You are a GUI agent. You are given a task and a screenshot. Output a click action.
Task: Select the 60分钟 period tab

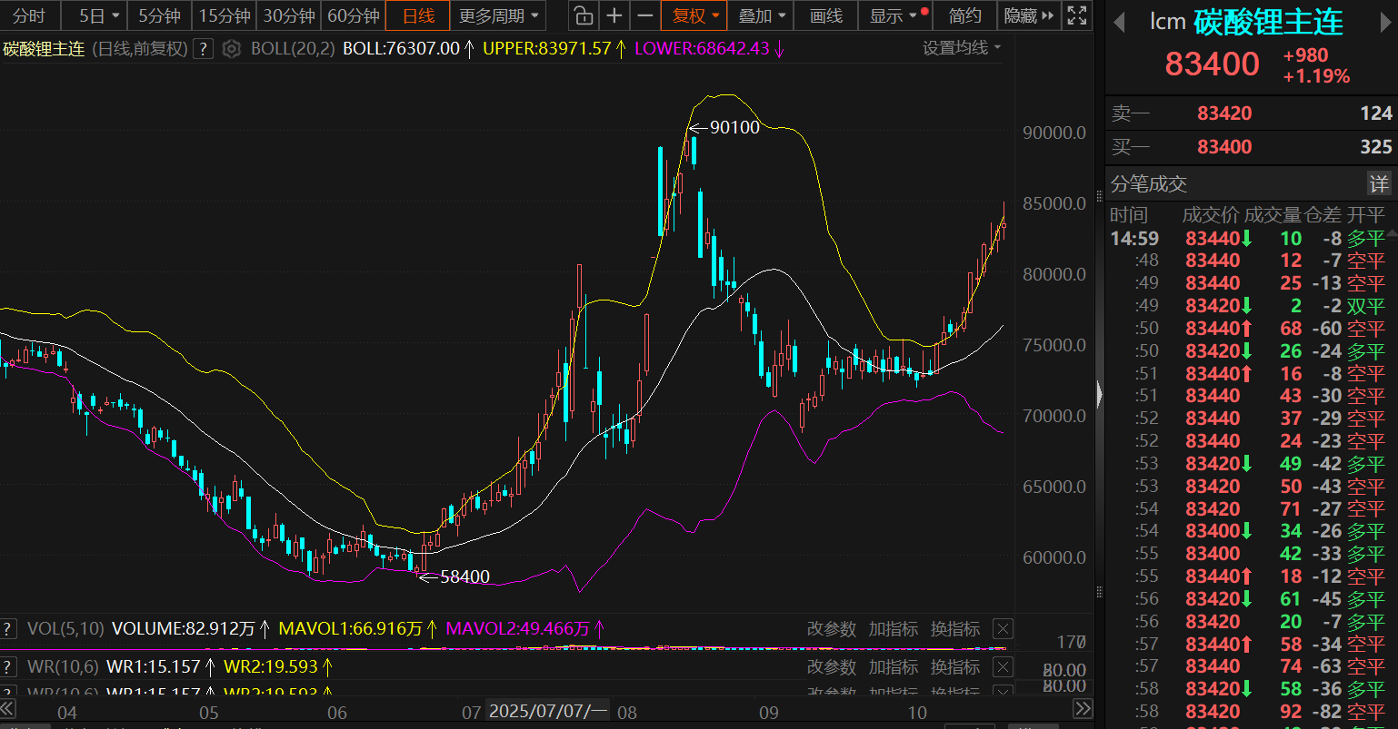pyautogui.click(x=354, y=15)
